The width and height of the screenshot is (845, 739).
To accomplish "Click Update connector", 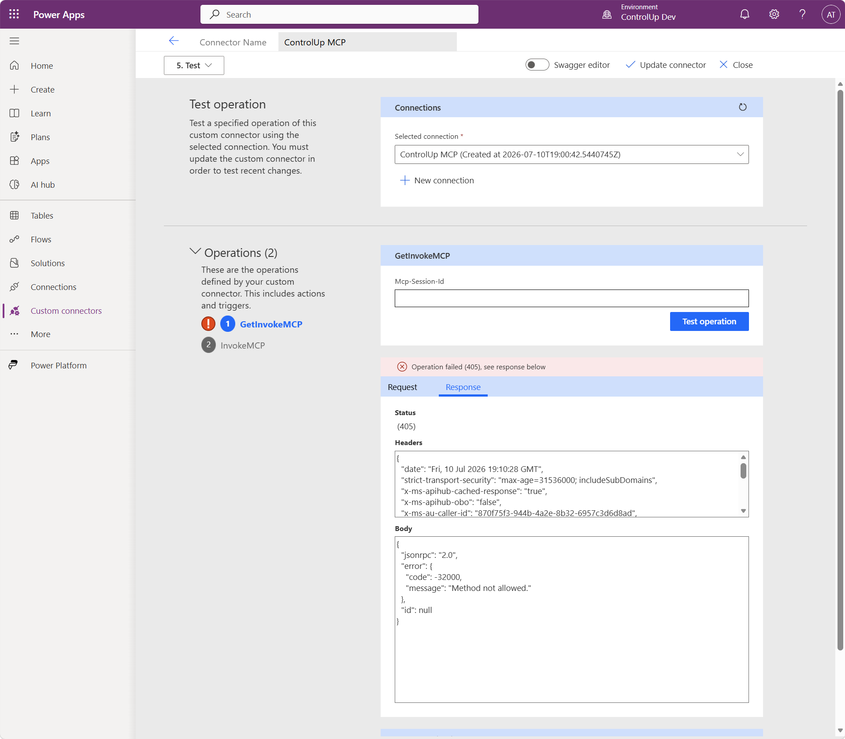I will coord(666,65).
